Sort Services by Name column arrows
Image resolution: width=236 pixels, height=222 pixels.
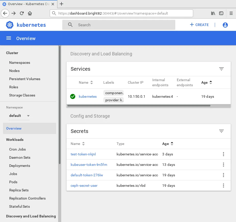[92, 82]
